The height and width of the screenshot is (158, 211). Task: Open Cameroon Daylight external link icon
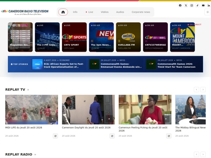tap(112, 136)
